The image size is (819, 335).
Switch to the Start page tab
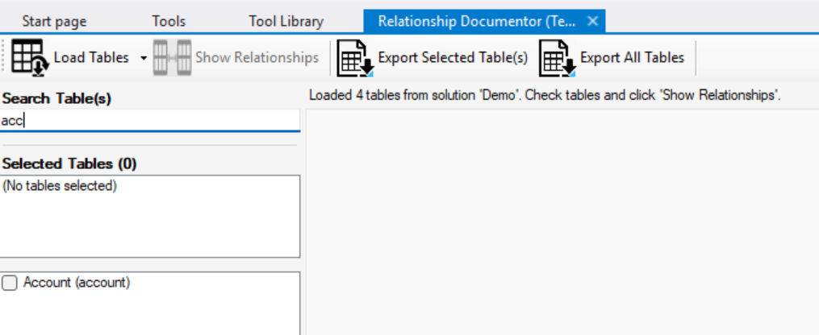(54, 22)
